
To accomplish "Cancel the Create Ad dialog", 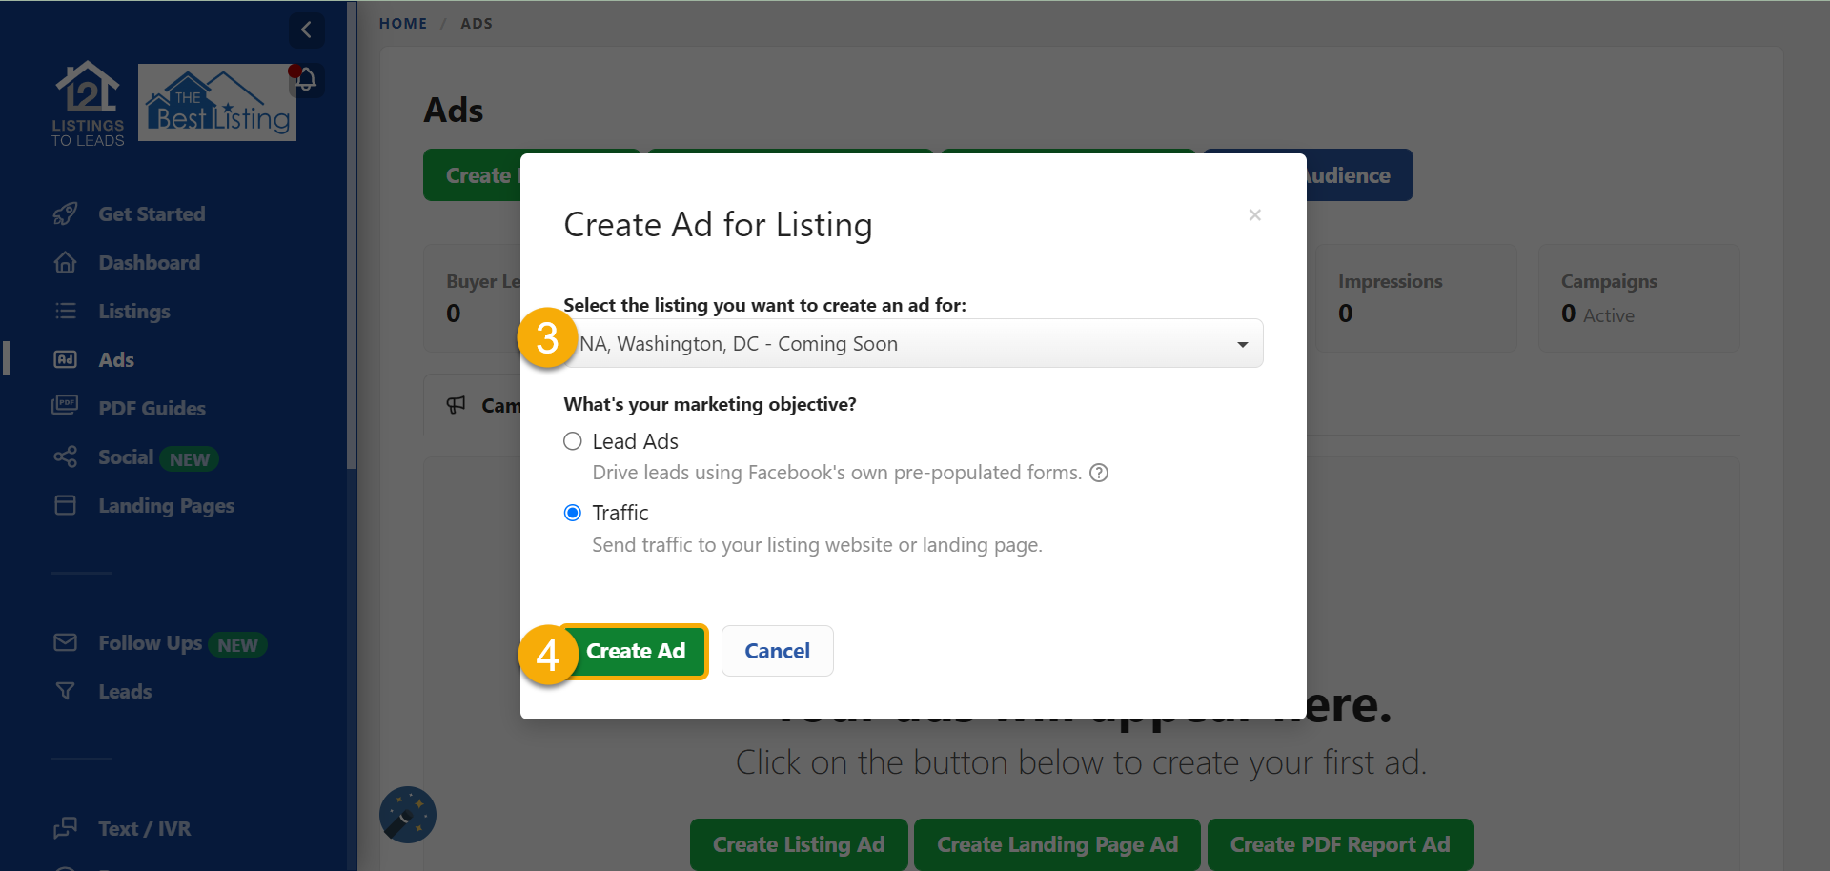I will click(x=777, y=651).
